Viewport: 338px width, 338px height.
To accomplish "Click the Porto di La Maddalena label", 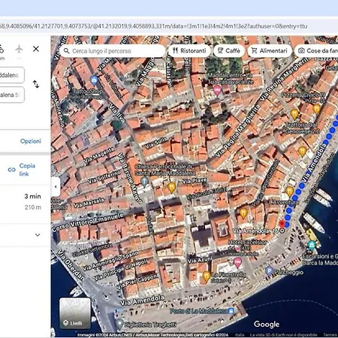I will point(199,311).
